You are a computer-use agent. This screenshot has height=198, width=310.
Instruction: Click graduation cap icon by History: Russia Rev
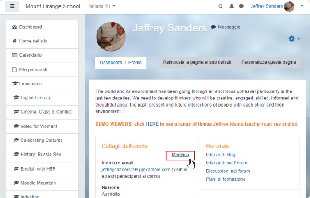coord(16,154)
